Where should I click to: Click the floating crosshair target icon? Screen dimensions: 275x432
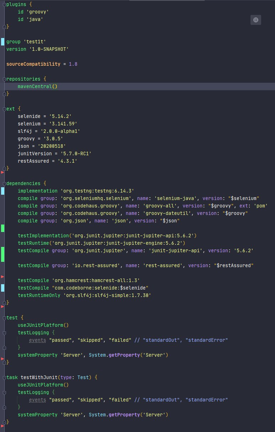(x=256, y=20)
